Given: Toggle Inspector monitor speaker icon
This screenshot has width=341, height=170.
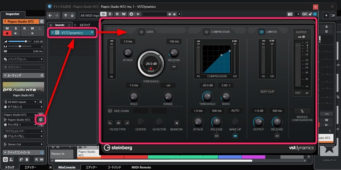Looking at the screenshot, I should point(16,34).
